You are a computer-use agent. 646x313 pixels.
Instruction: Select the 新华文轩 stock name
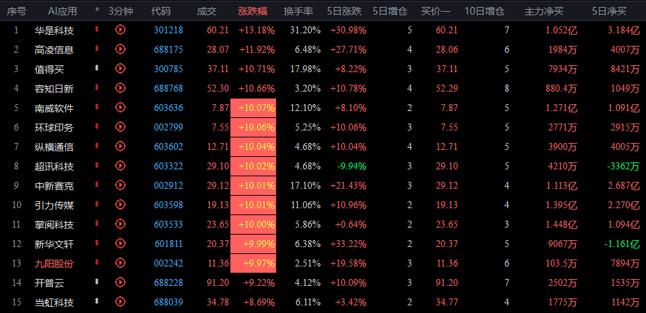(54, 244)
